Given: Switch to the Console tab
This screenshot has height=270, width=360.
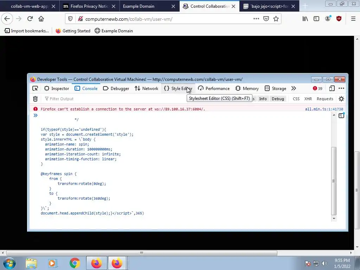Looking at the screenshot, I should (x=86, y=88).
